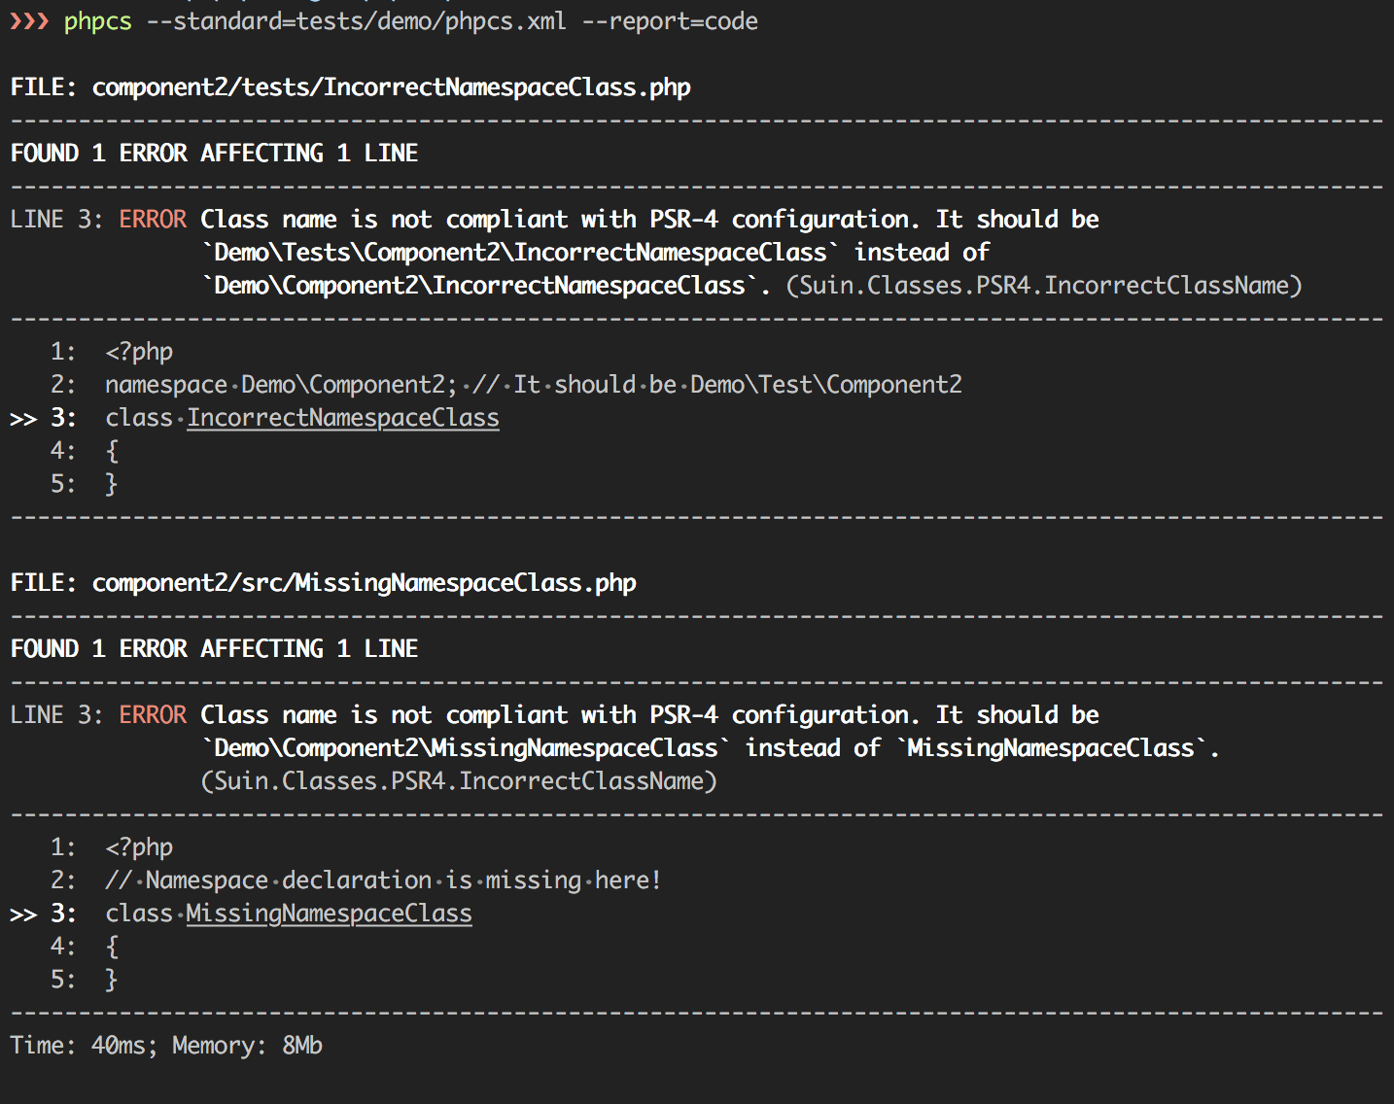Click the green phpcs command word
Viewport: 1394px width, 1104px height.
97,21
